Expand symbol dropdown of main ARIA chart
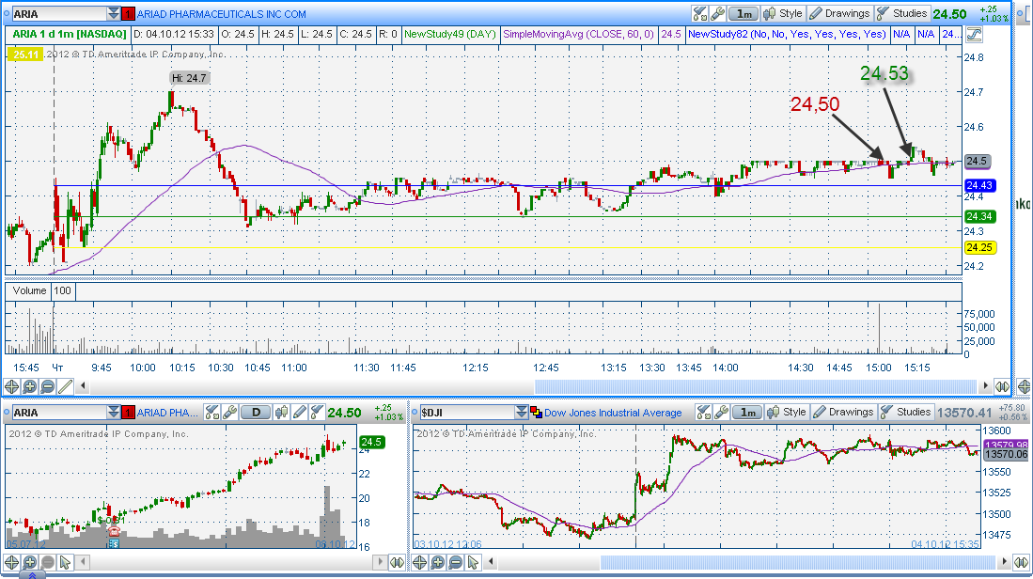The width and height of the screenshot is (1033, 579). pyautogui.click(x=114, y=14)
